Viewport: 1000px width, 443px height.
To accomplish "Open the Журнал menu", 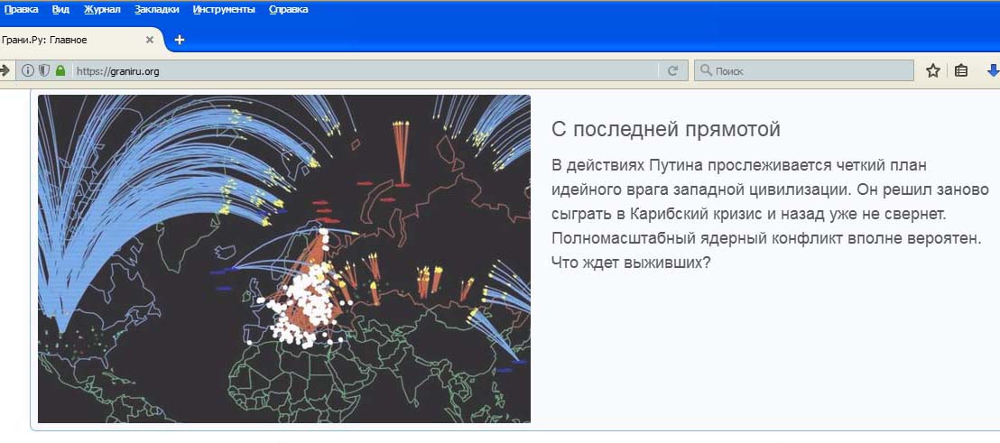I will 102,10.
